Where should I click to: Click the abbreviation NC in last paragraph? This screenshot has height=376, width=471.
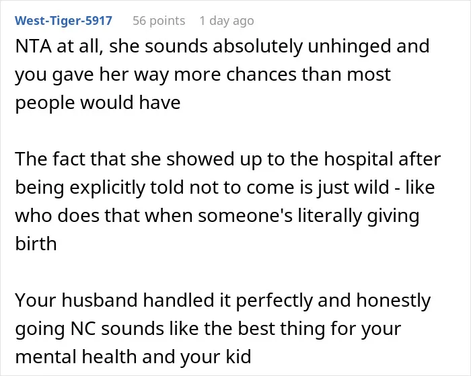83,329
